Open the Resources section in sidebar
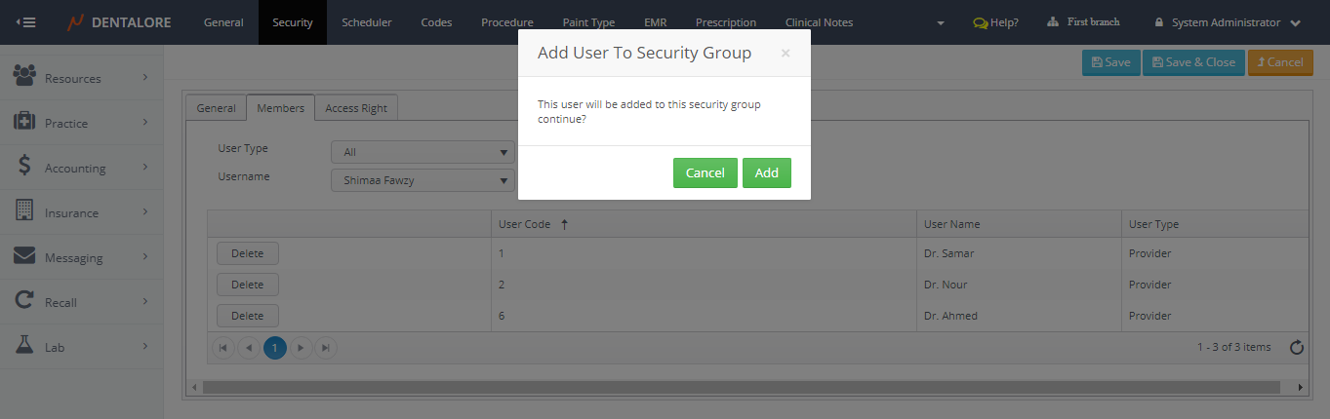The width and height of the screenshot is (1330, 419). 72,78
